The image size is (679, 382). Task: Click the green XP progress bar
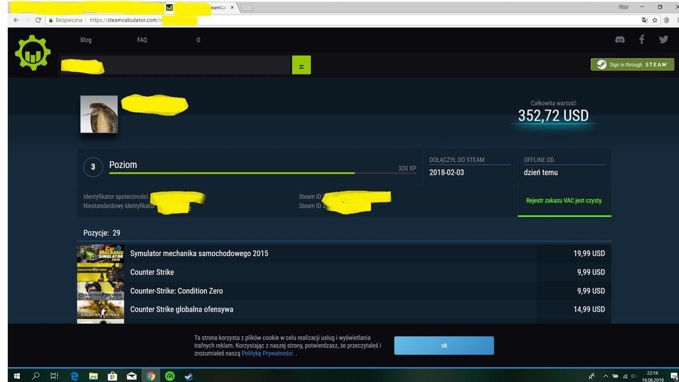pyautogui.click(x=231, y=173)
